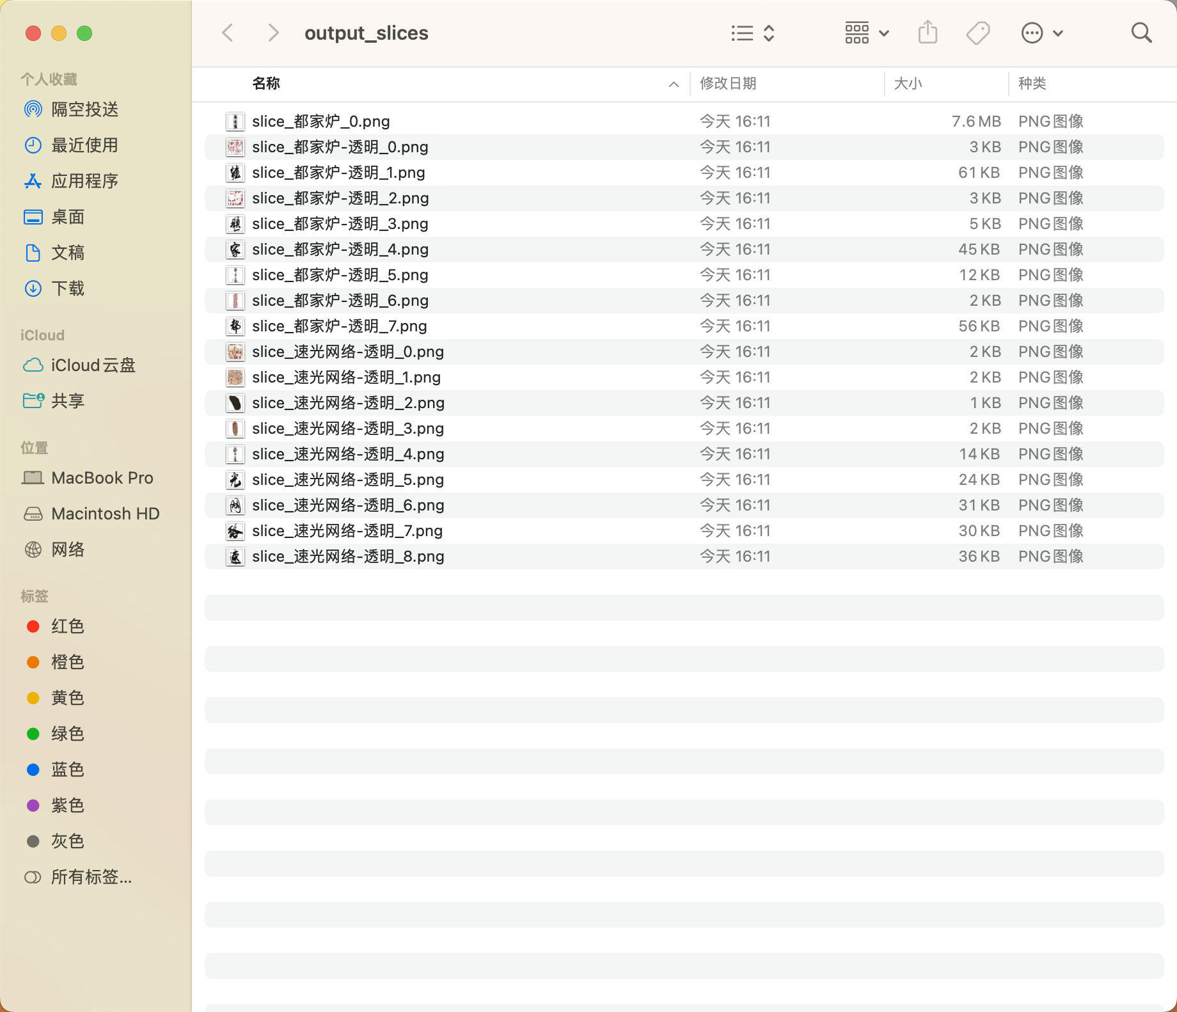Sort by the 修改日期 column header
Viewport: 1177px width, 1012px height.
tap(728, 83)
